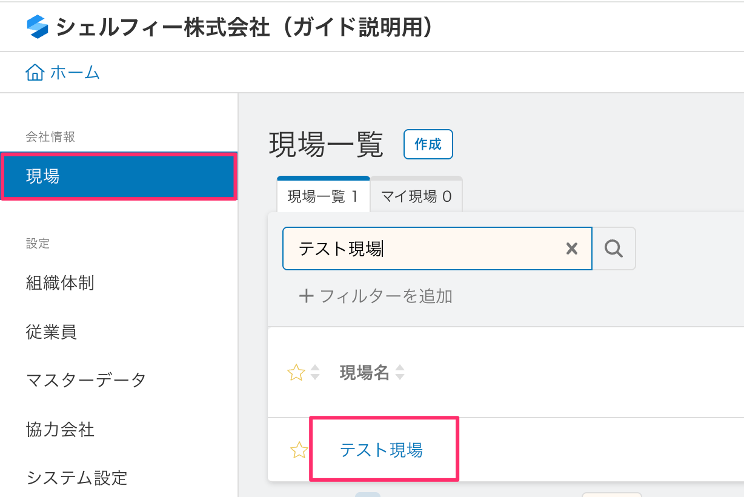Click the Shelfy logo icon
The width and height of the screenshot is (744, 497).
point(38,27)
